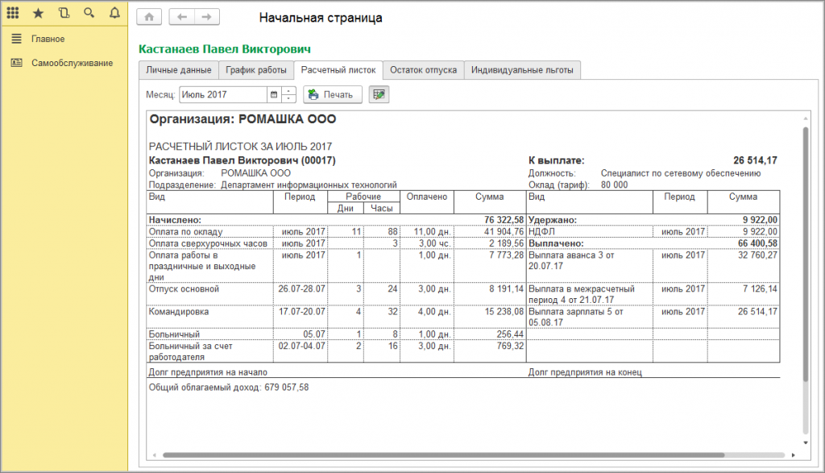Go to the Home page icon
The image size is (825, 473).
[150, 17]
